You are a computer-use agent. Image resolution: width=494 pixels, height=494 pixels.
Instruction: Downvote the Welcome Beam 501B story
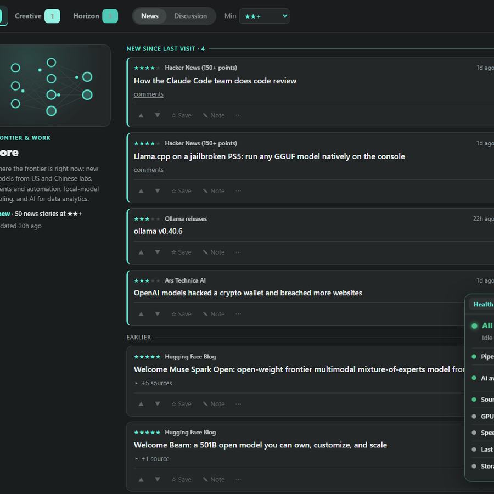tap(158, 480)
